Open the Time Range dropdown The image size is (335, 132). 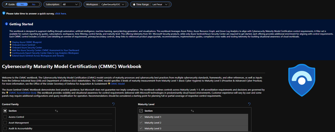pos(160,4)
